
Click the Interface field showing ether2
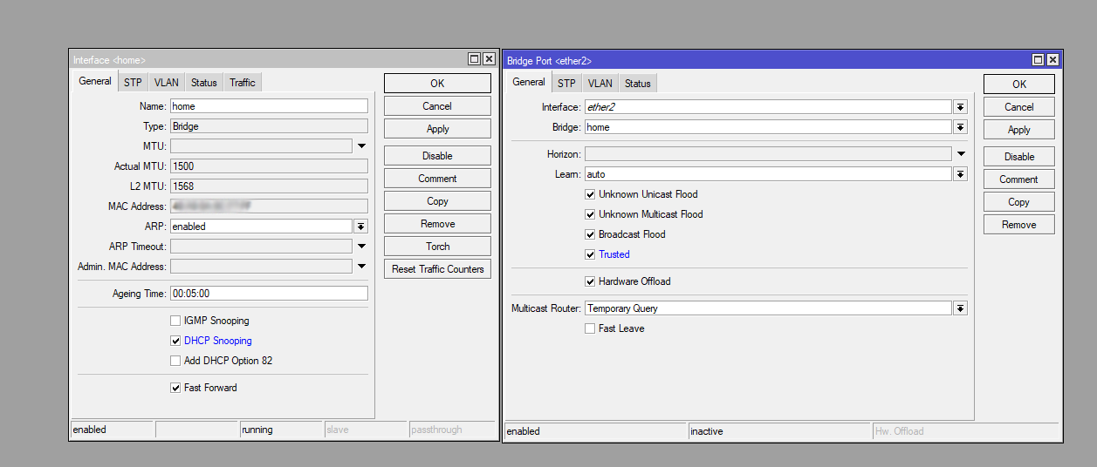(x=768, y=107)
